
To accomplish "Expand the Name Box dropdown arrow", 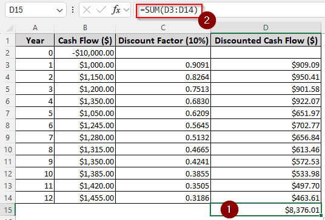I will click(x=59, y=10).
